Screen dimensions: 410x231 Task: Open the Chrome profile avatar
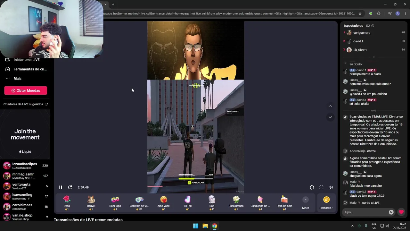click(x=398, y=13)
